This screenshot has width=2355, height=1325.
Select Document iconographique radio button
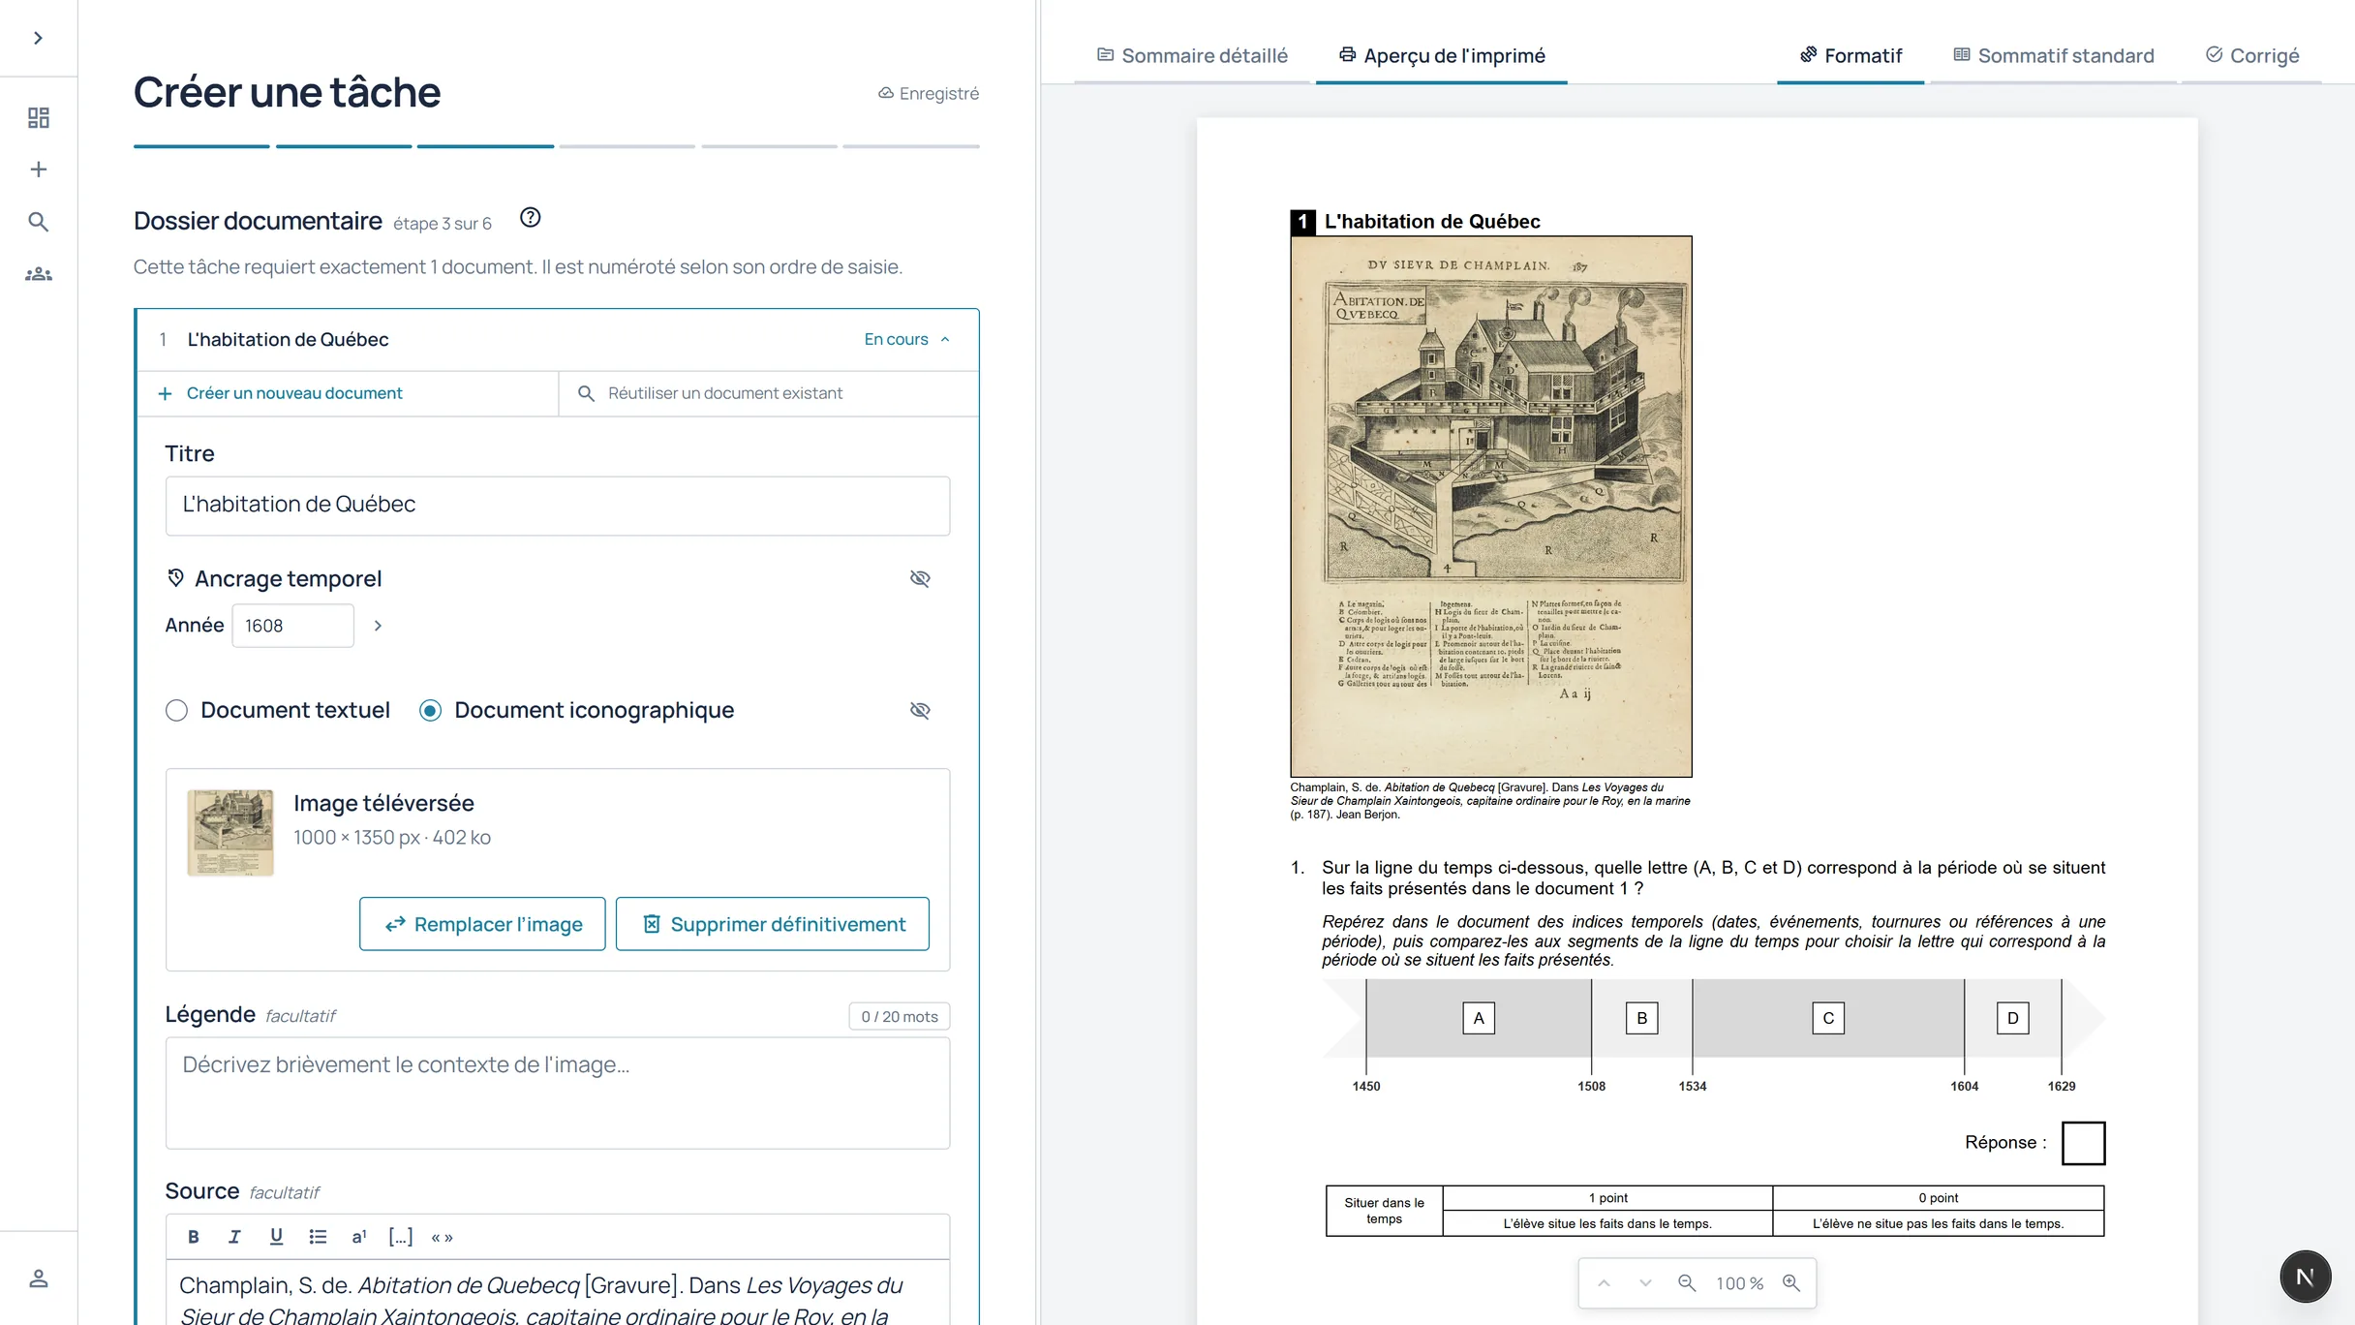click(430, 710)
